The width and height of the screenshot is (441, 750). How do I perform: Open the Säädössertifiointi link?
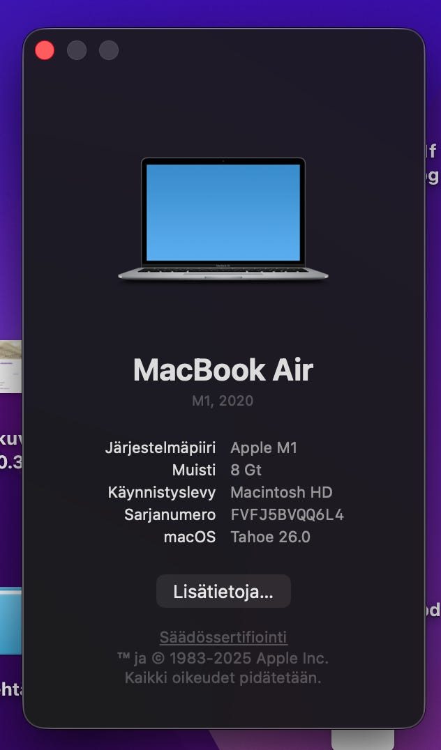pyautogui.click(x=223, y=637)
